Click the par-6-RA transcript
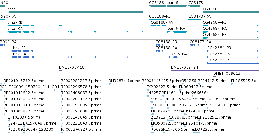This screenshot has width=259, height=134. point(177,32)
